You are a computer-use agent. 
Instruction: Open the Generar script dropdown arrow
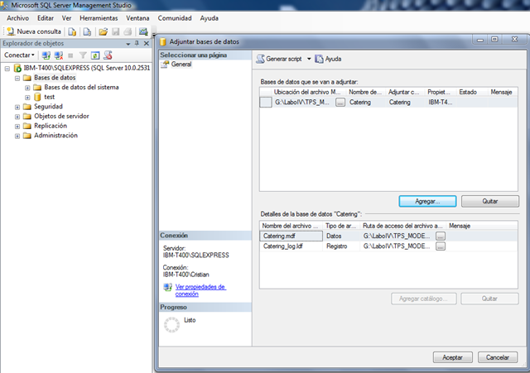pyautogui.click(x=309, y=59)
